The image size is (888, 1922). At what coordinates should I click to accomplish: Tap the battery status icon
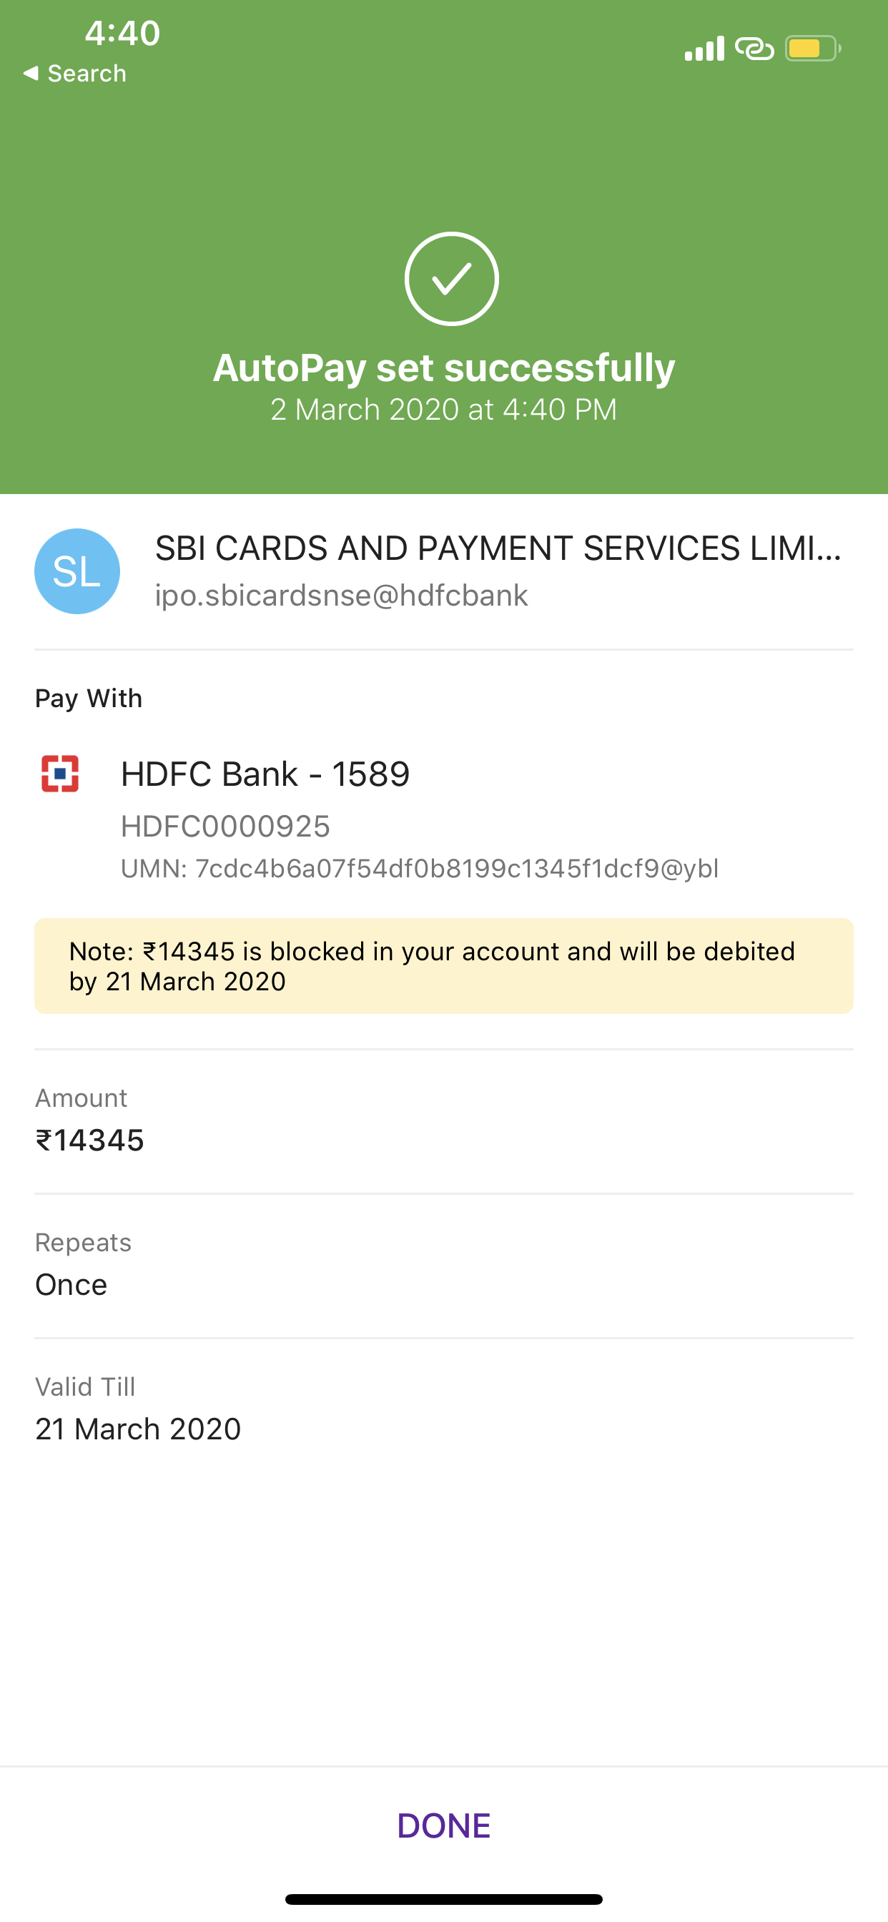(x=814, y=49)
